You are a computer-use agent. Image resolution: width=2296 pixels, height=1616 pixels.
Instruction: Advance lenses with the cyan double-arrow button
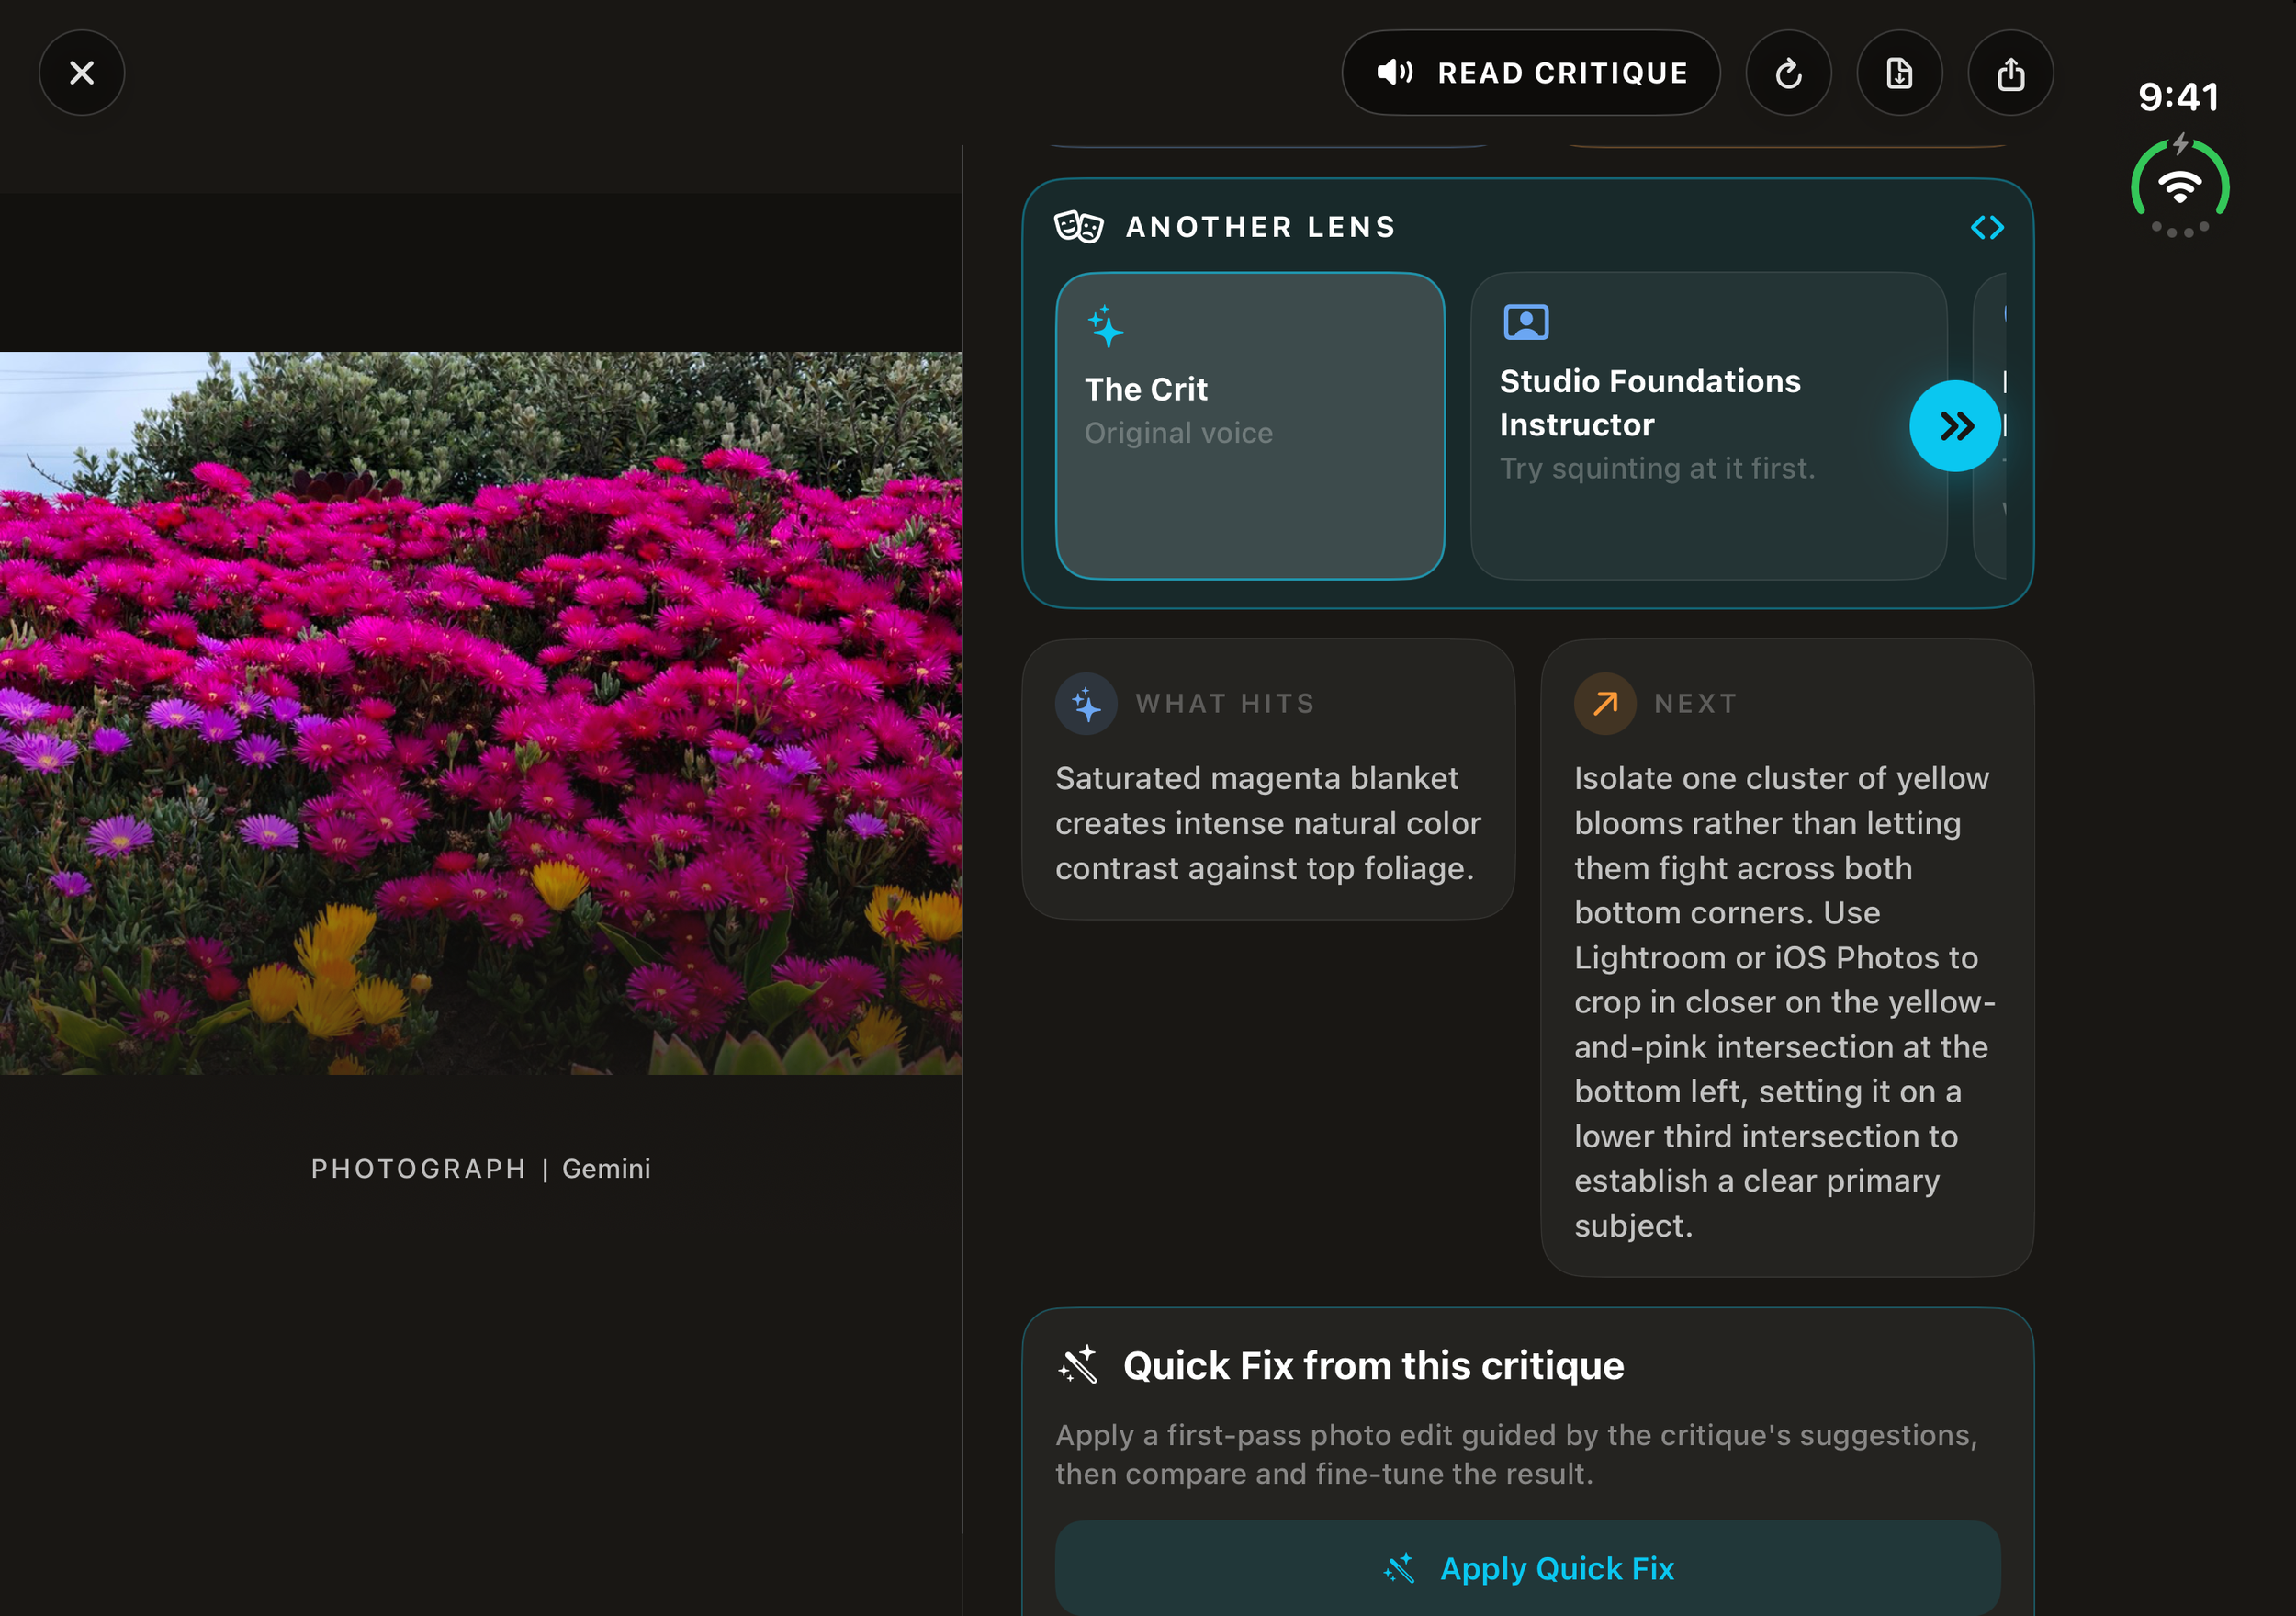point(1955,426)
